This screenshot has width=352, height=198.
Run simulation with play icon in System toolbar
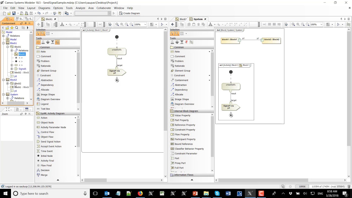click(338, 24)
